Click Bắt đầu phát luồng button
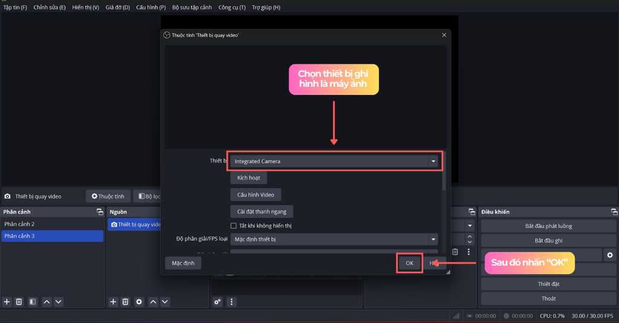This screenshot has height=323, width=619. pos(548,226)
